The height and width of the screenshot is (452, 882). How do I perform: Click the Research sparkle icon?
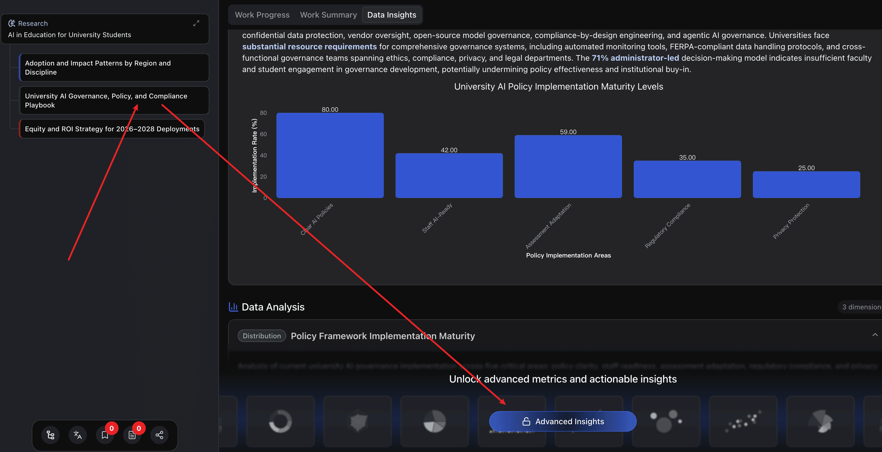(11, 23)
